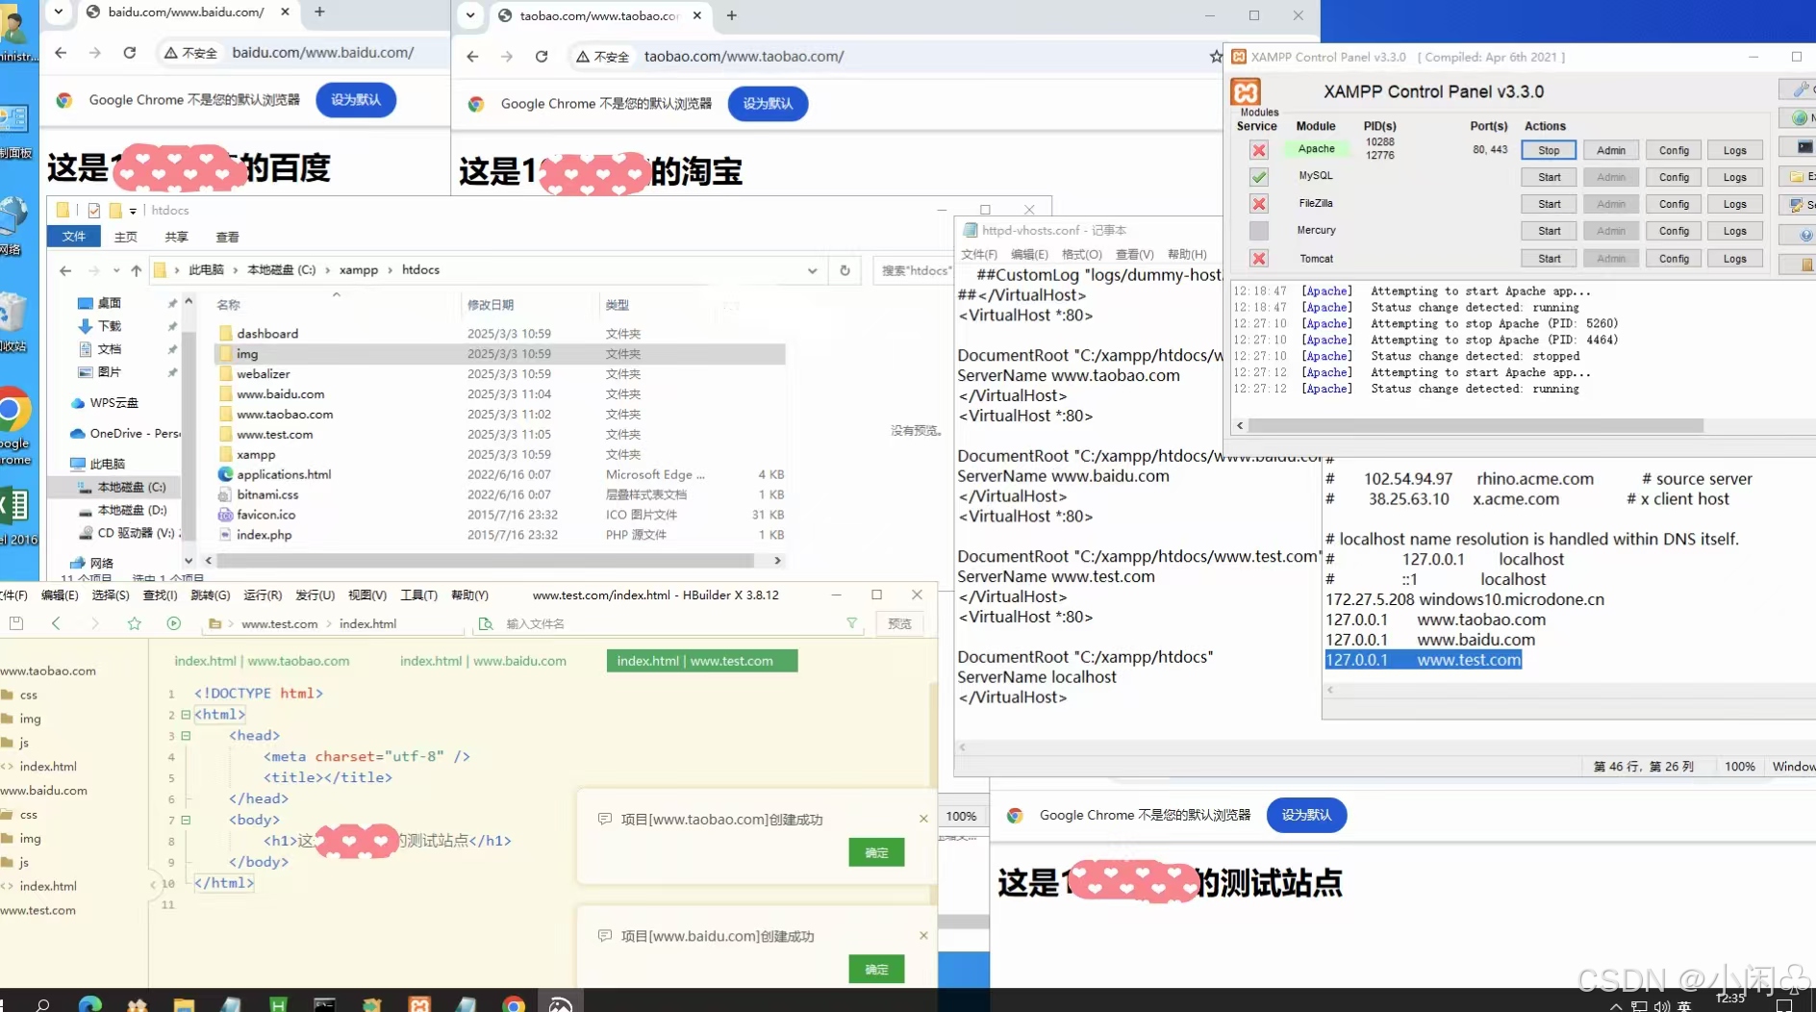This screenshot has height=1012, width=1816.
Task: Click the 文件 tab in htdocs Explorer
Action: (74, 237)
